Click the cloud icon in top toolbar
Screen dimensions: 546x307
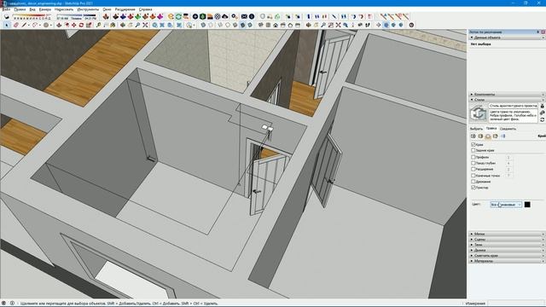[x=225, y=16]
